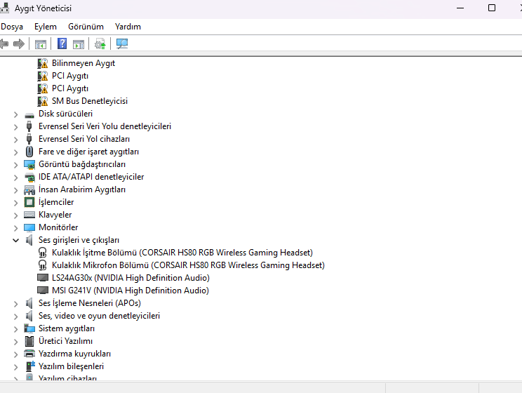
Task: Click the Yazılım bileşenleri icon
Action: click(30, 366)
